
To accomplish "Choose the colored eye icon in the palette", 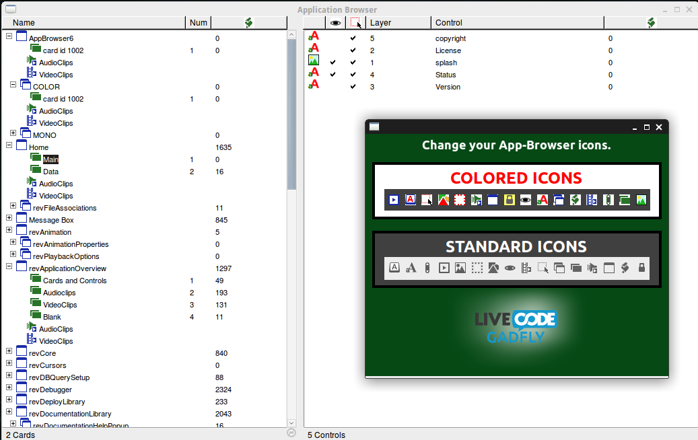I will point(526,200).
